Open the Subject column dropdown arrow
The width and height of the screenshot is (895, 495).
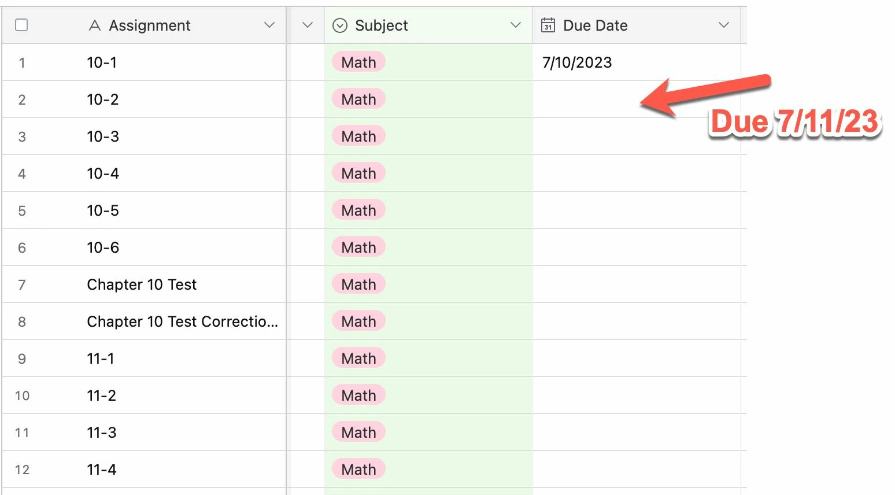click(516, 25)
